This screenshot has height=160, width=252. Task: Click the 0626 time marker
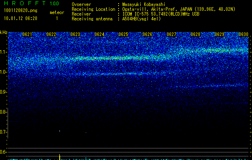[147, 34]
